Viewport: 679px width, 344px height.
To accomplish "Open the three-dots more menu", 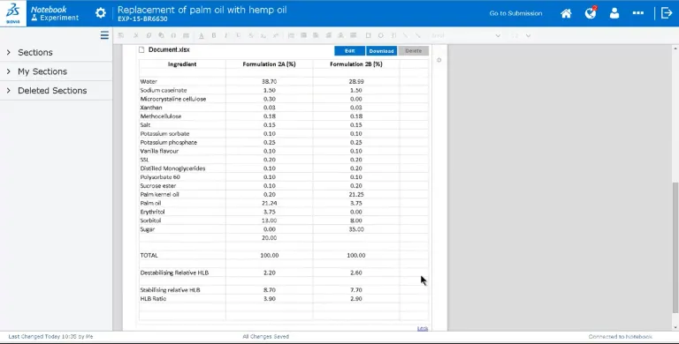I will coord(637,13).
